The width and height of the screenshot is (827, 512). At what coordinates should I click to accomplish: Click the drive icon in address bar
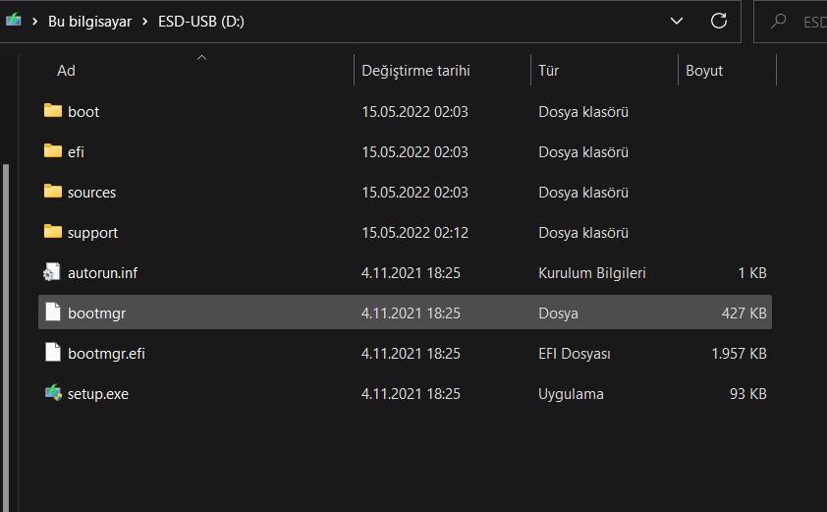tap(13, 21)
